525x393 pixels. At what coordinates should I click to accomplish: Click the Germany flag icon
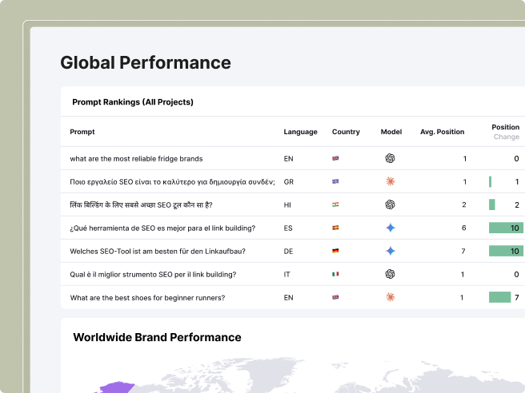click(335, 252)
